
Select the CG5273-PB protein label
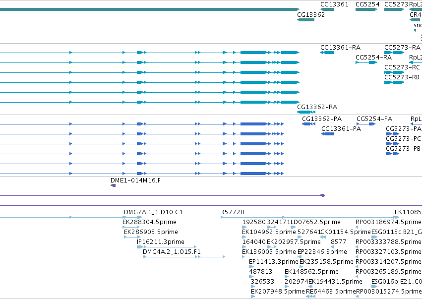point(403,149)
